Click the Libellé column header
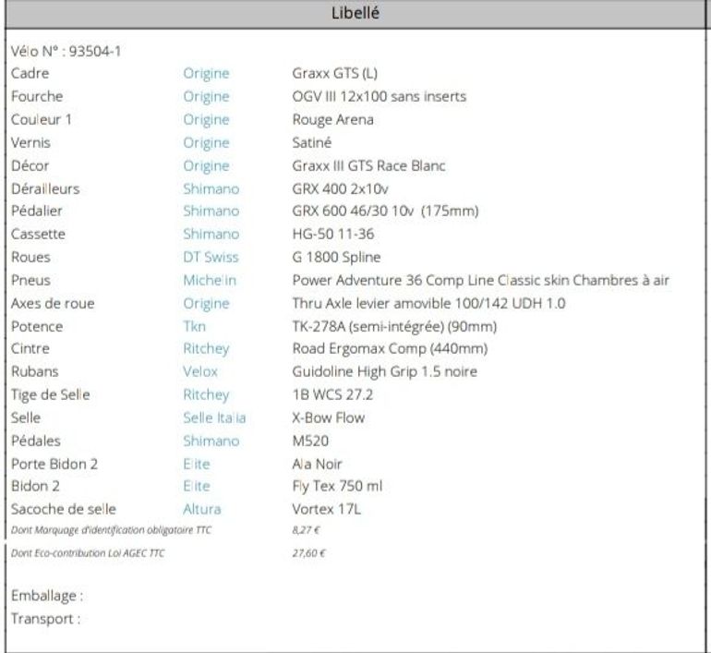711x653 pixels. pyautogui.click(x=355, y=14)
